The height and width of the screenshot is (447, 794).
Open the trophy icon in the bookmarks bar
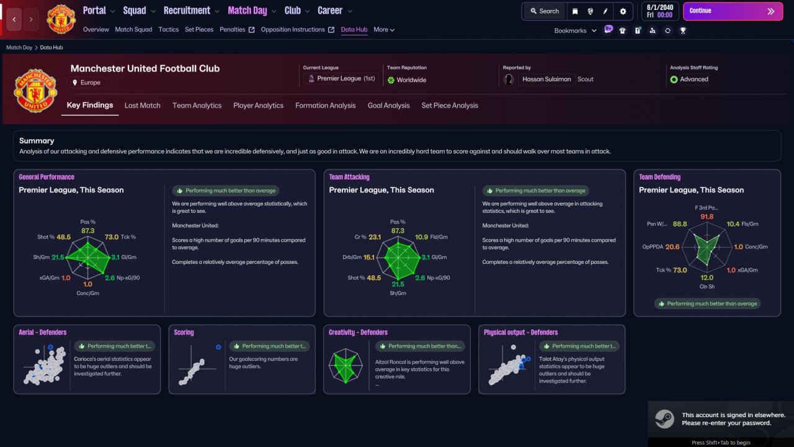point(683,30)
